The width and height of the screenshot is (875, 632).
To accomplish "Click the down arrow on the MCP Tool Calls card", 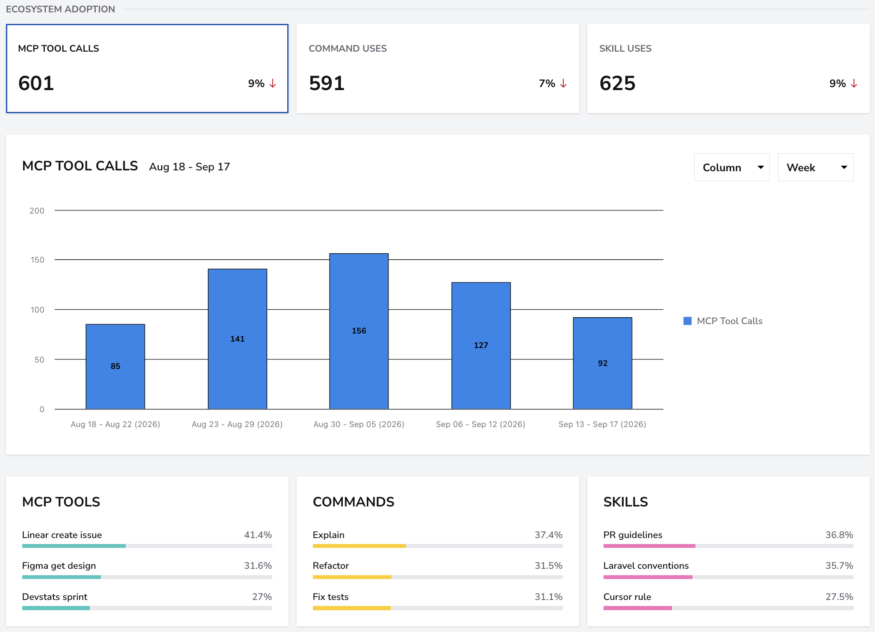I will 273,83.
